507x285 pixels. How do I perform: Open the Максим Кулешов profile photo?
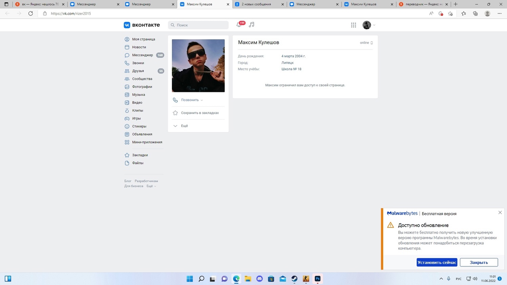coord(198,66)
